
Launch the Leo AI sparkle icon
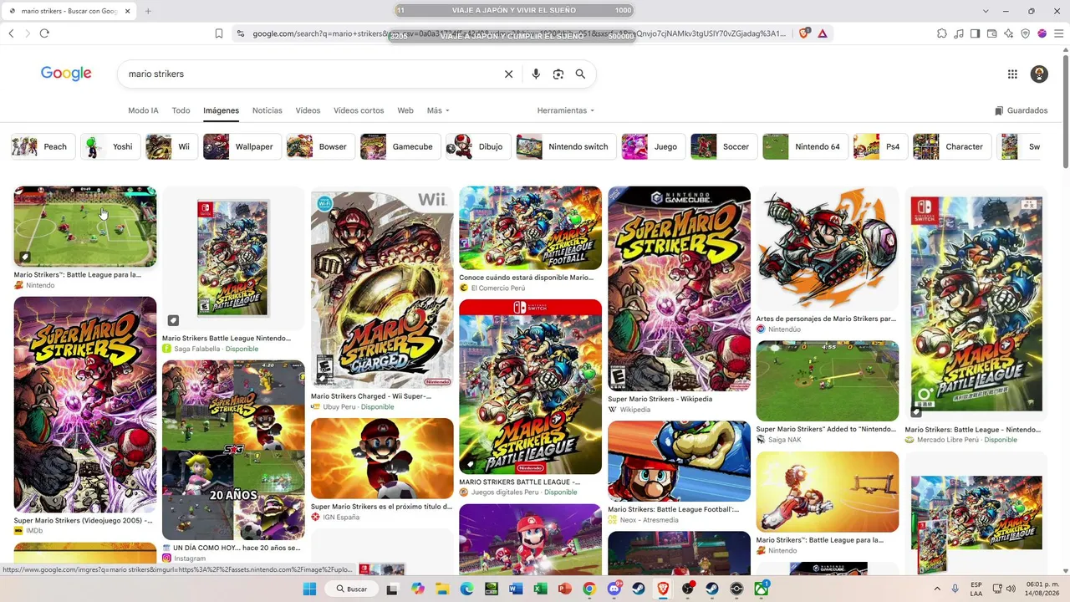tap(1009, 33)
